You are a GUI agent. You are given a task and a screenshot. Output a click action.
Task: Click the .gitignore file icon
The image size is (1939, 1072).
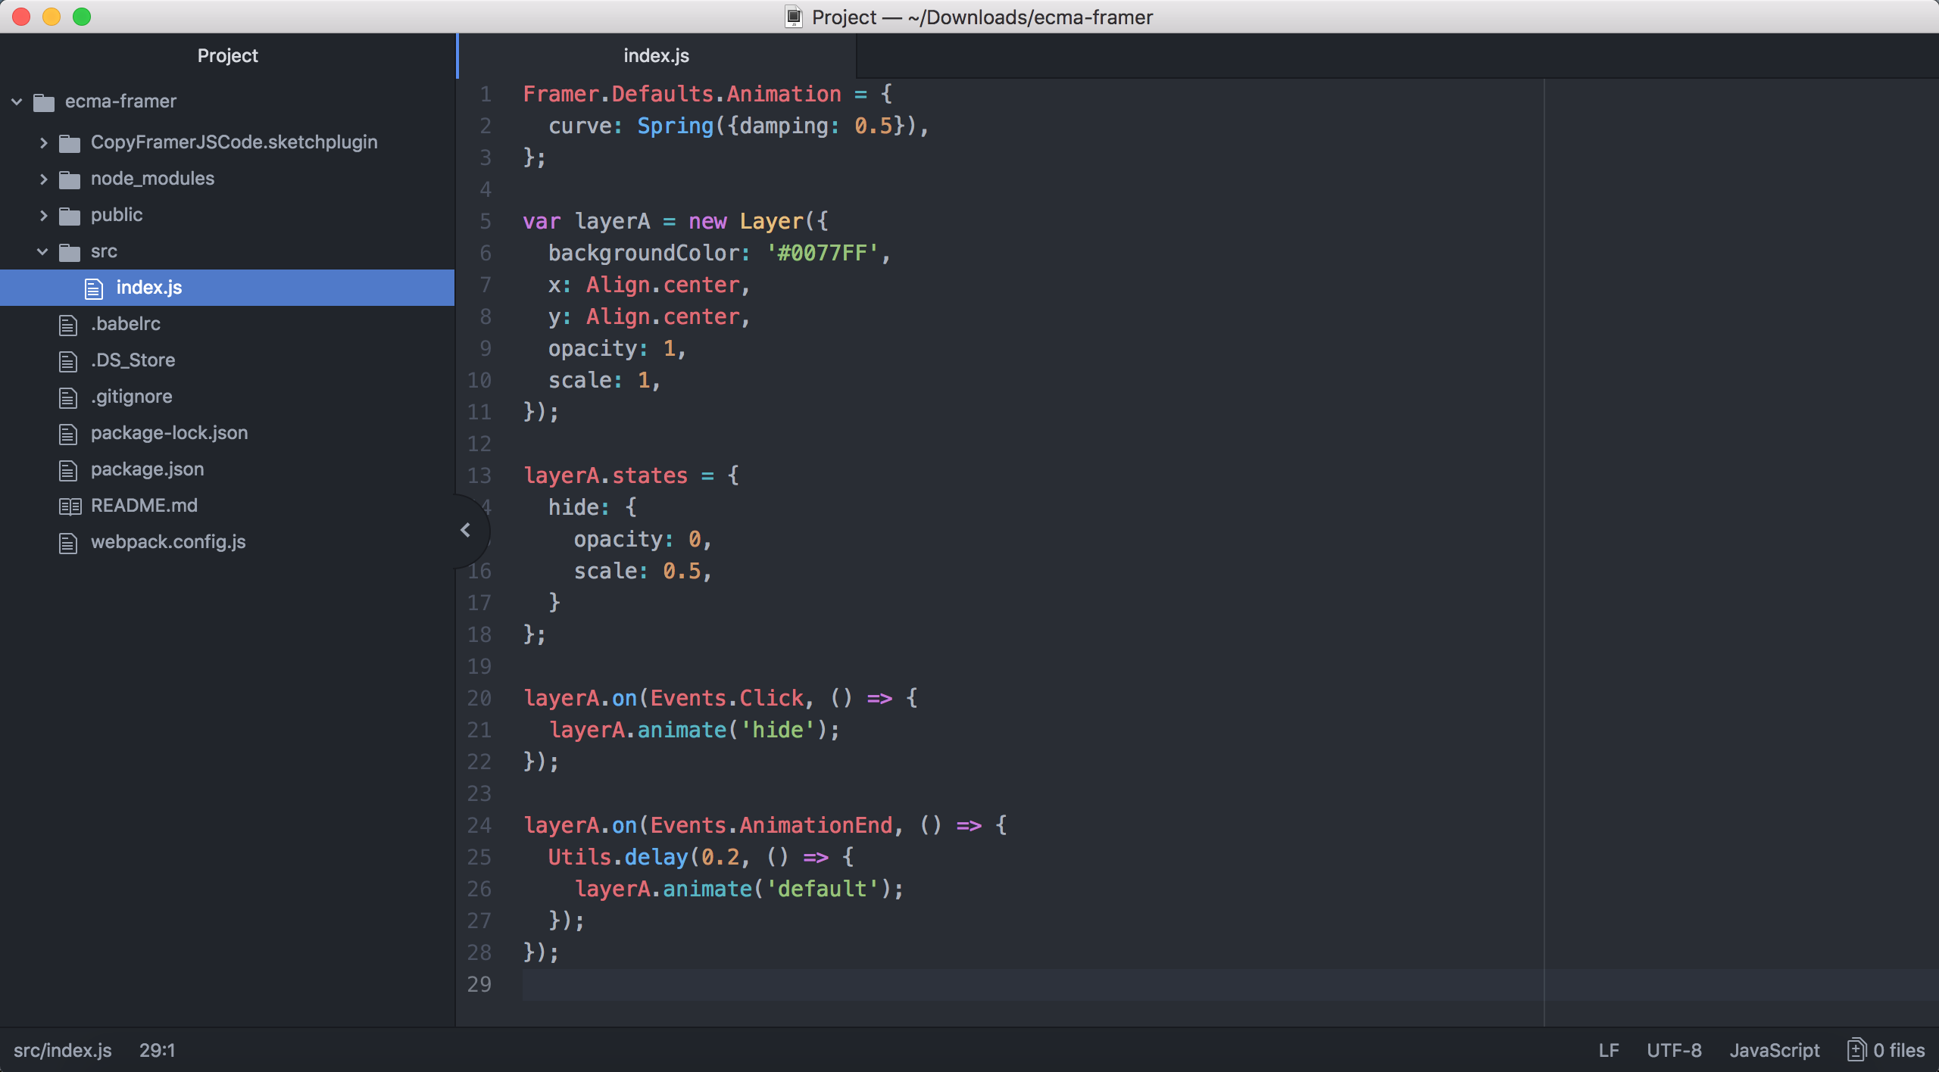point(68,397)
